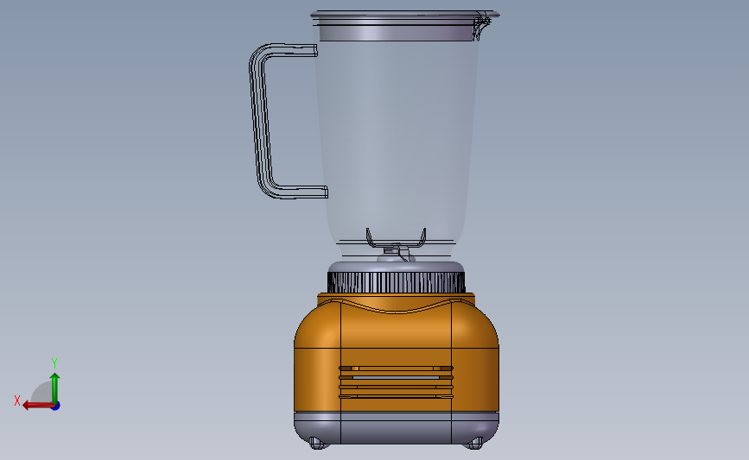This screenshot has width=749, height=460.
Task: Click the vent slots on the orange housing
Action: tap(396, 381)
